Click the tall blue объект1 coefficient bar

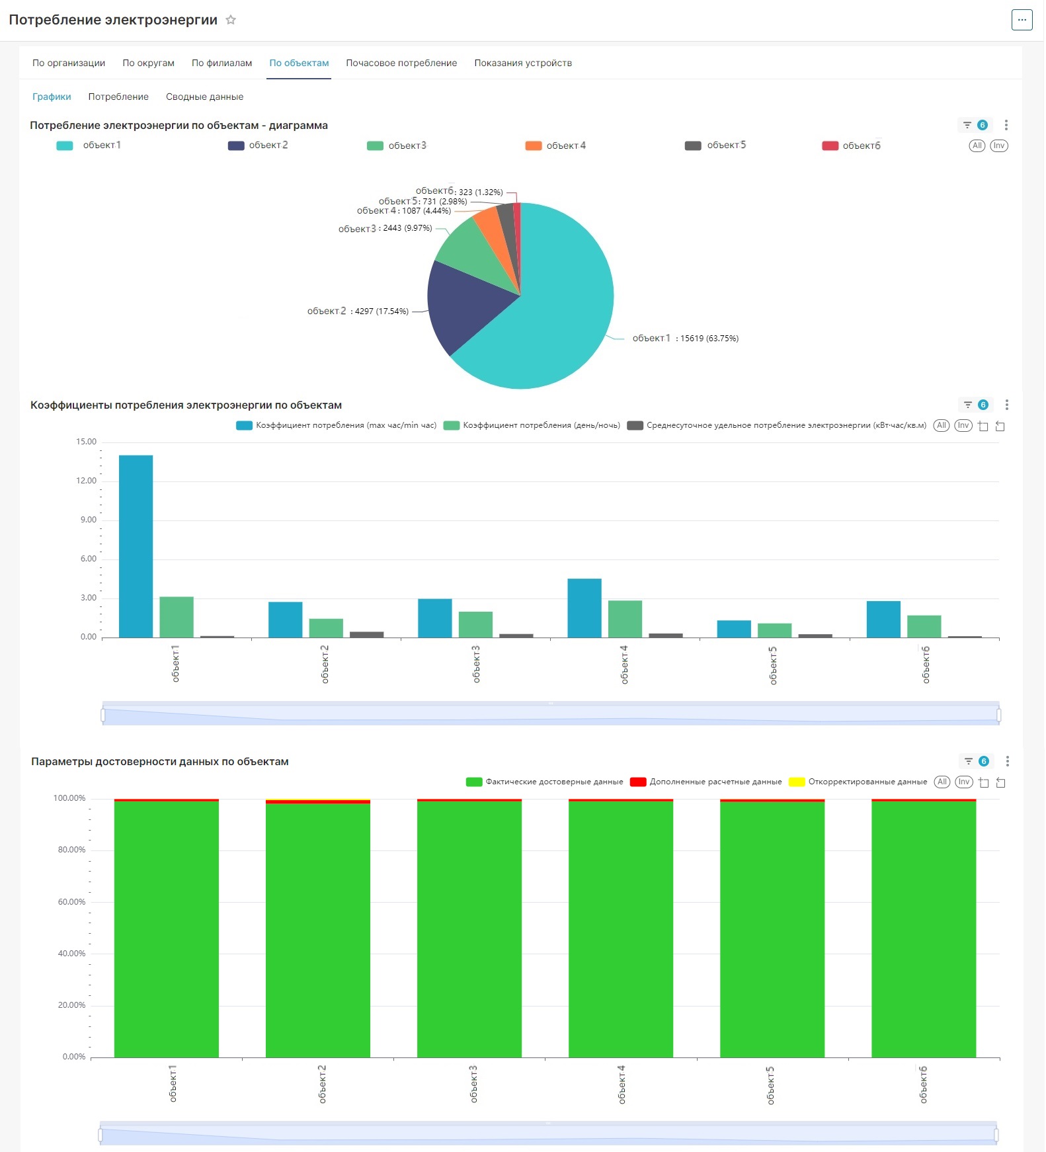pos(136,546)
